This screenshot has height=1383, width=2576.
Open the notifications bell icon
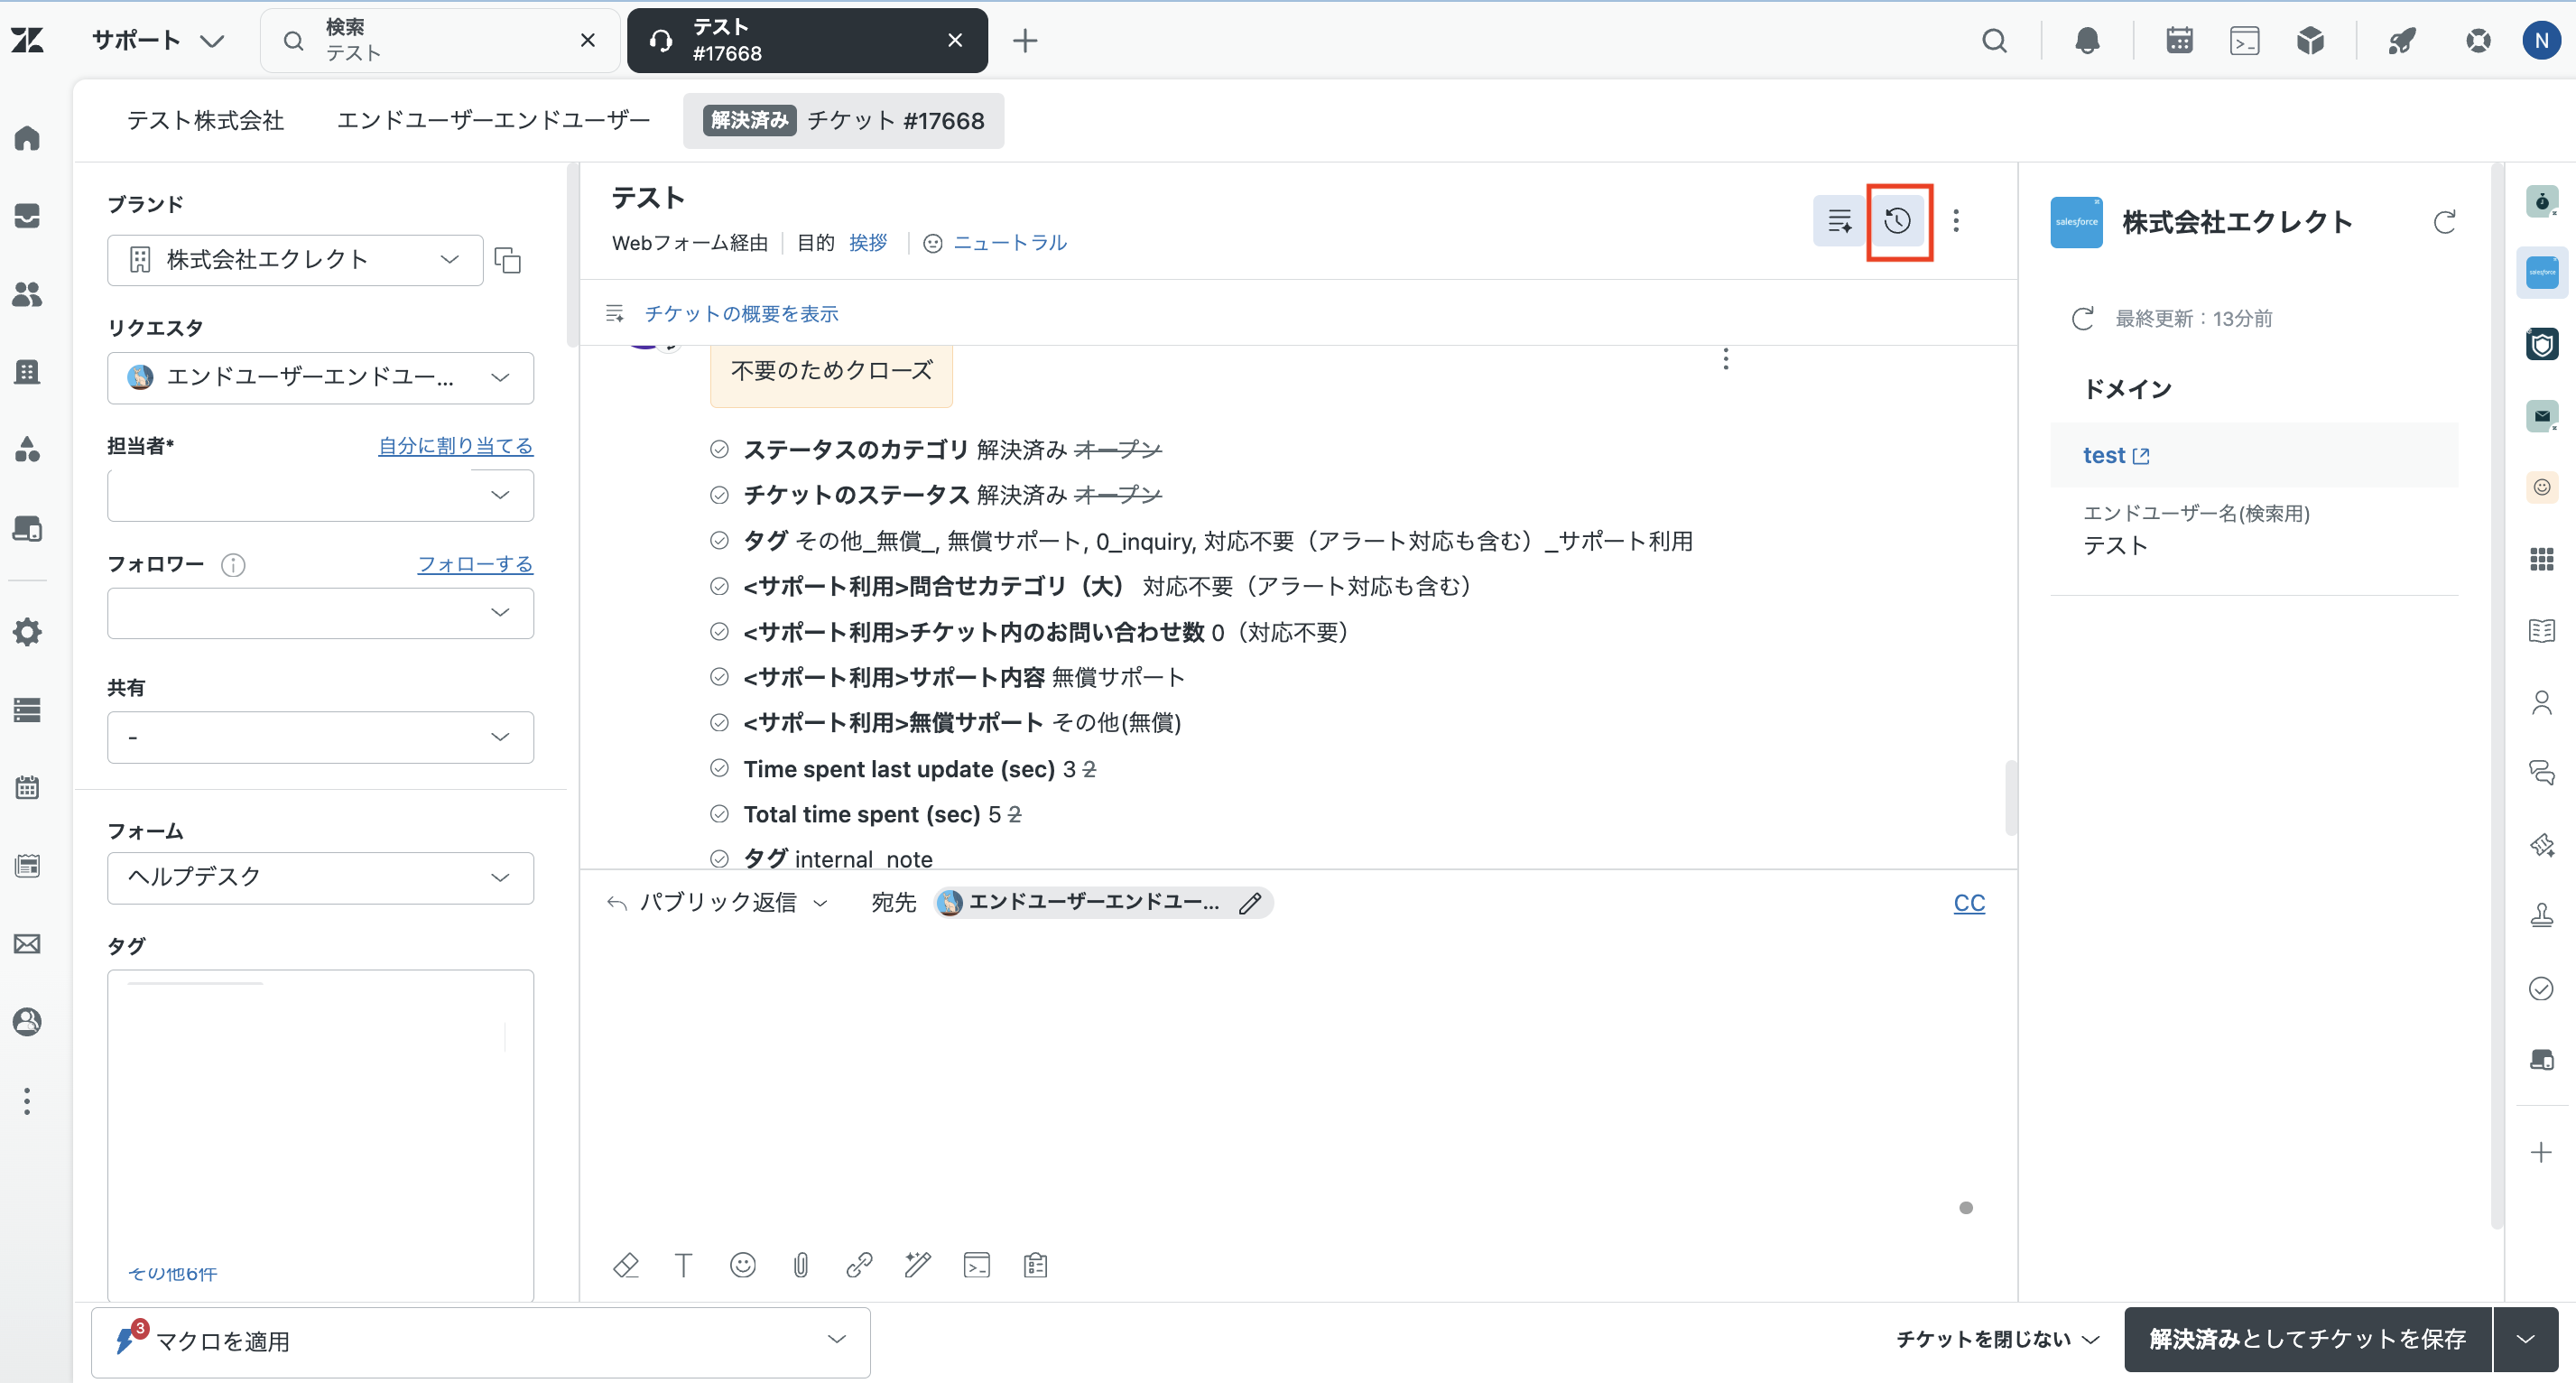pos(2087,41)
